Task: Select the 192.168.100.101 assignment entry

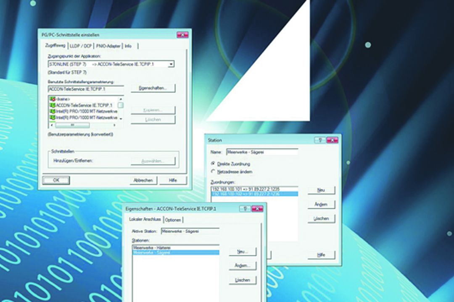Action: click(x=254, y=189)
